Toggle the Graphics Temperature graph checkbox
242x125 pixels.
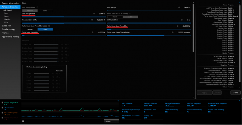[x=2, y=118]
